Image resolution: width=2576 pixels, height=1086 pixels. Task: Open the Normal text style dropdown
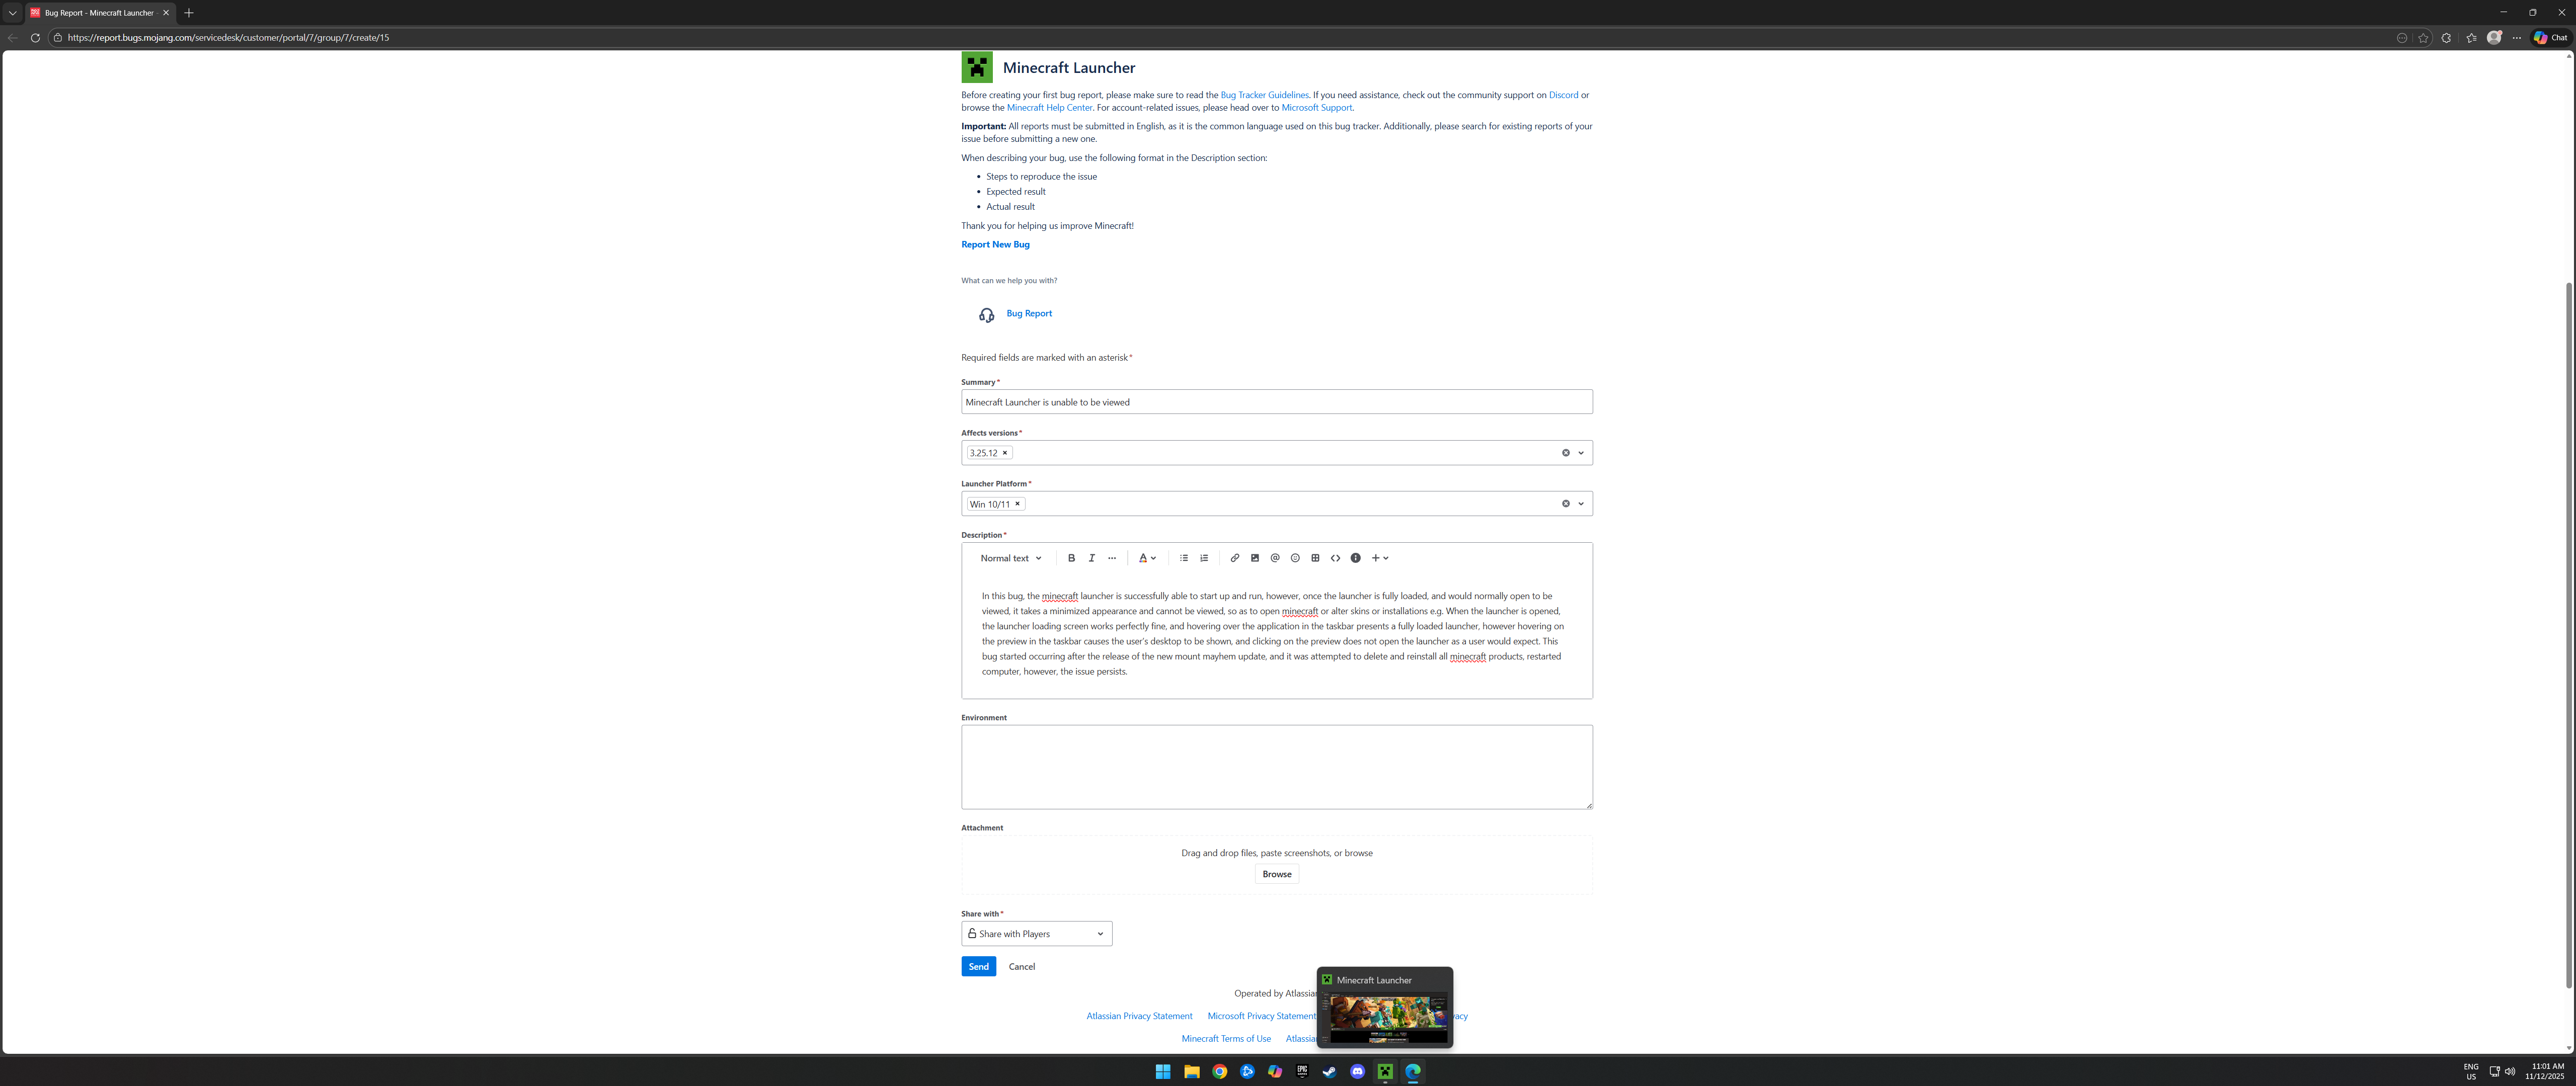[x=1010, y=558]
